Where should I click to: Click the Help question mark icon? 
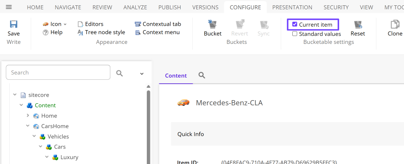click(45, 32)
